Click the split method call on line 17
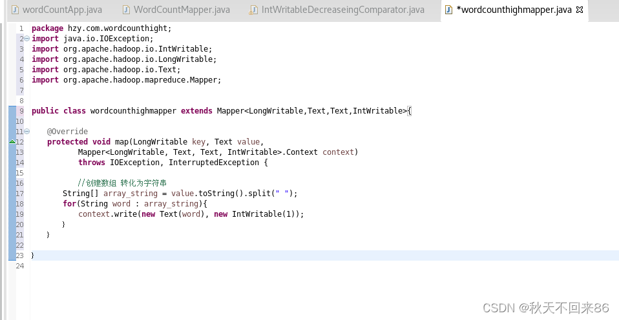619x320 pixels. click(x=259, y=194)
